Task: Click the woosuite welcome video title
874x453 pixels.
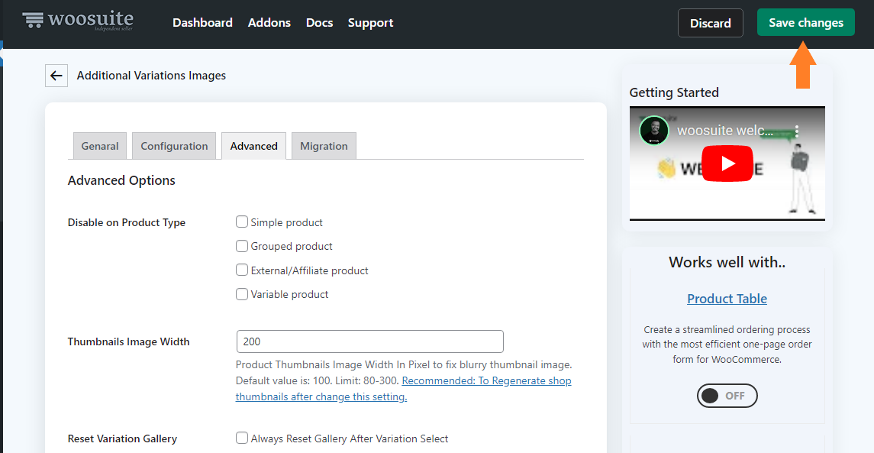Action: [x=724, y=131]
